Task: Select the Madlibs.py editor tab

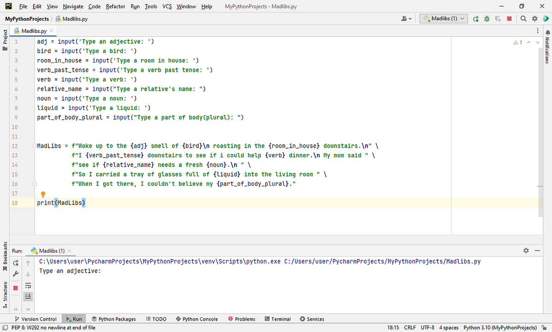Action: click(x=34, y=31)
